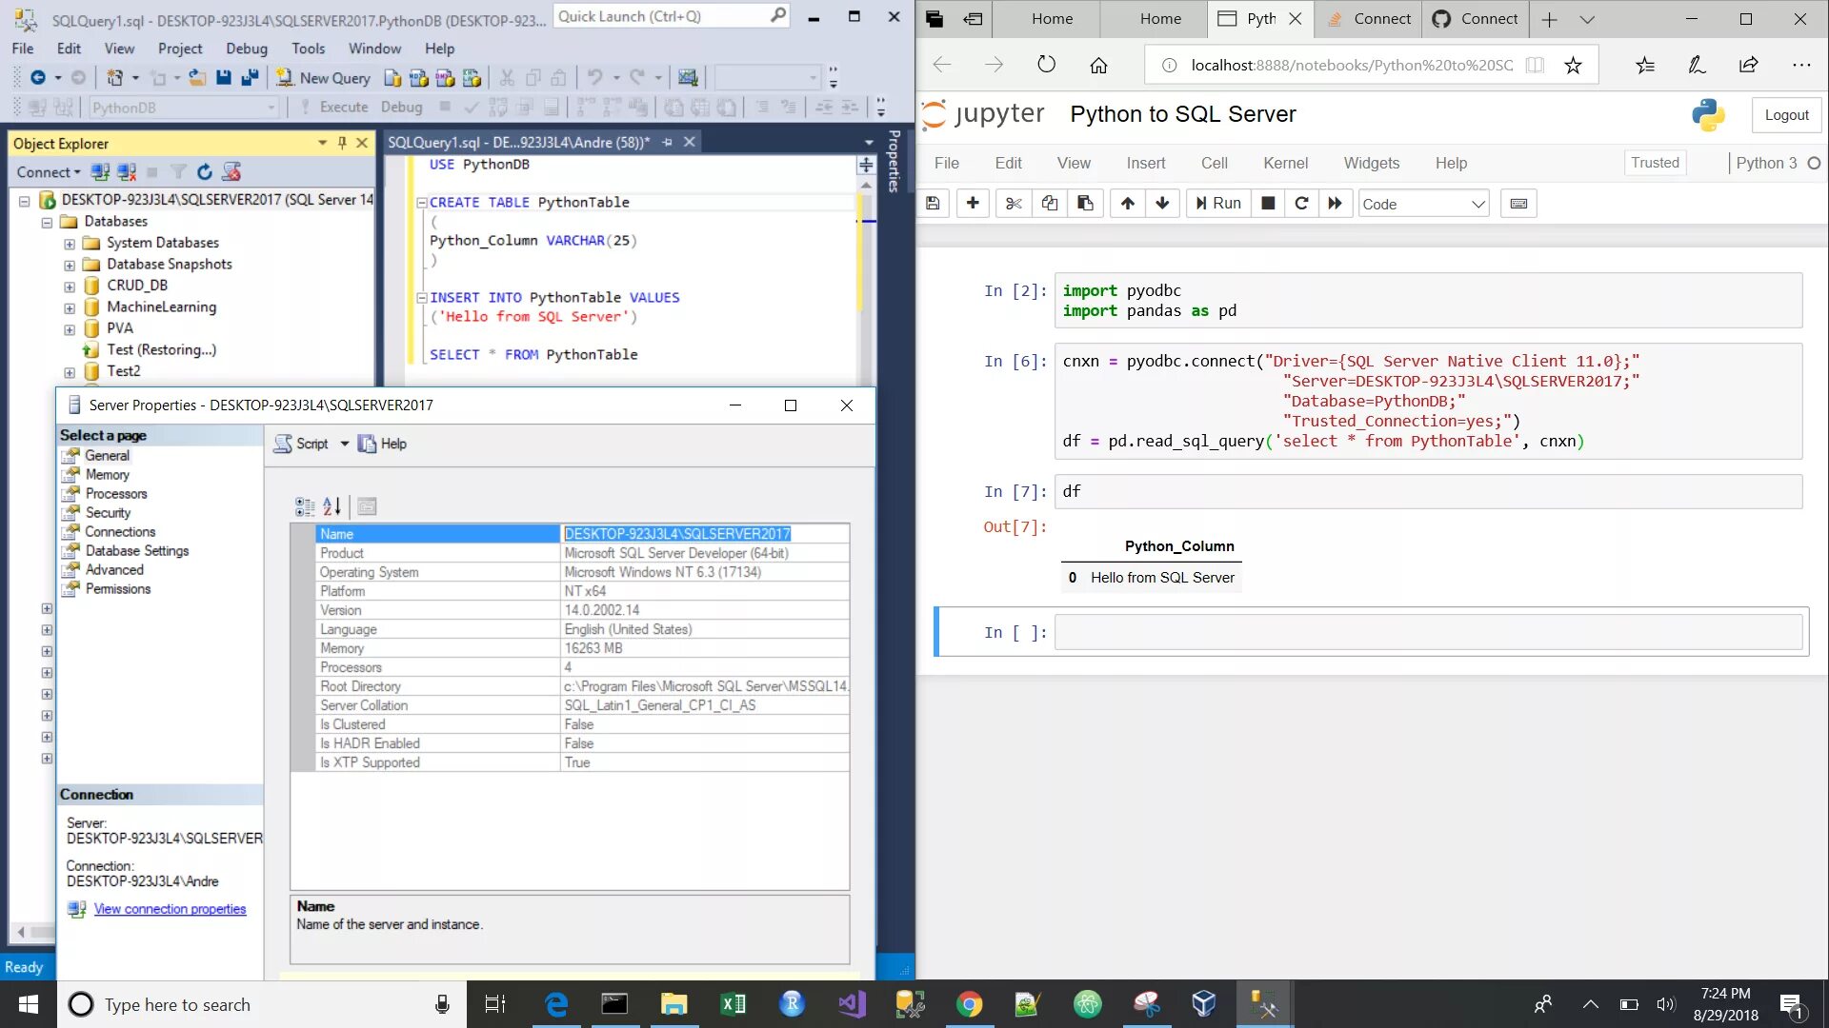
Task: Click View connection properties link
Action: (x=170, y=909)
